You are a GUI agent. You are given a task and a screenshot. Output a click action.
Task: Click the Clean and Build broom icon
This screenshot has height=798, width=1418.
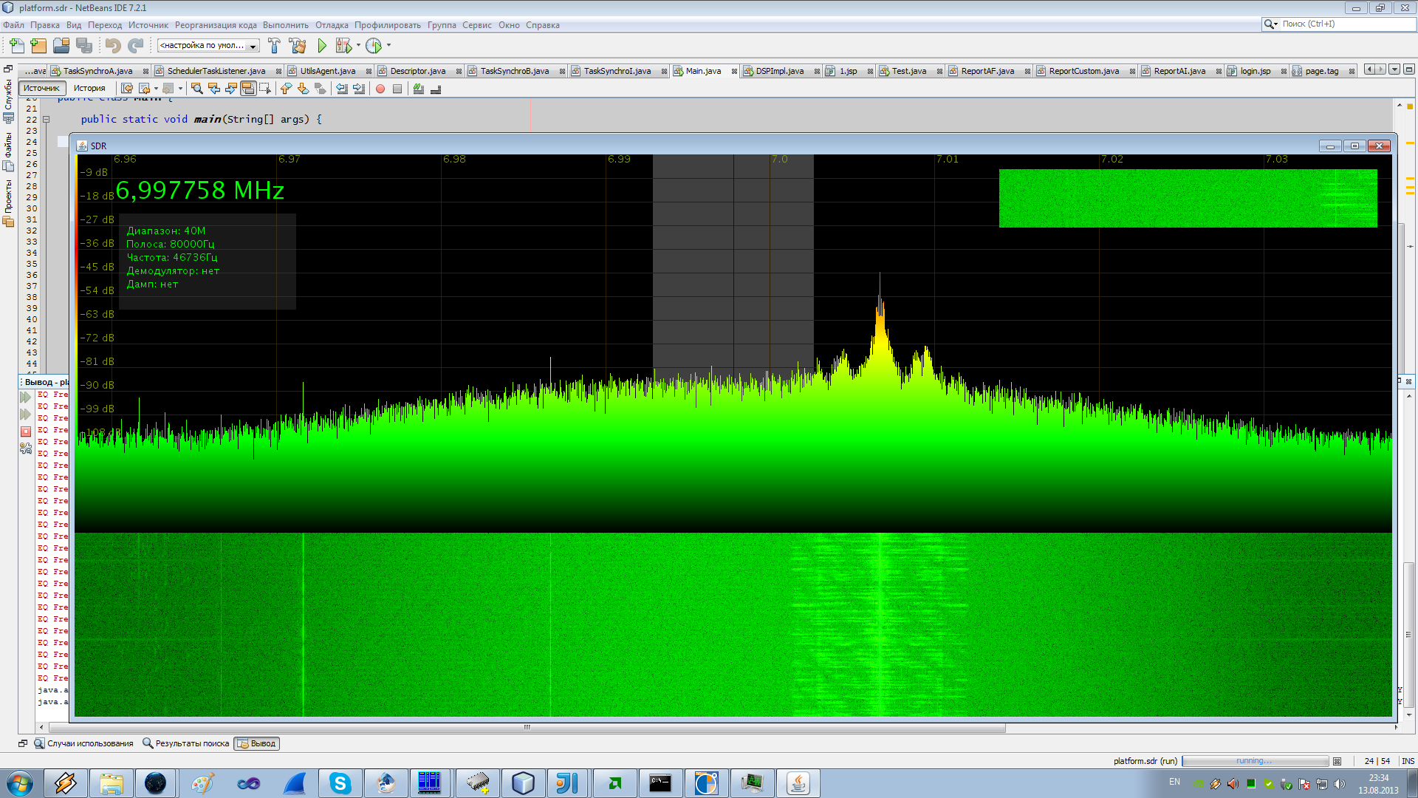[x=298, y=46]
